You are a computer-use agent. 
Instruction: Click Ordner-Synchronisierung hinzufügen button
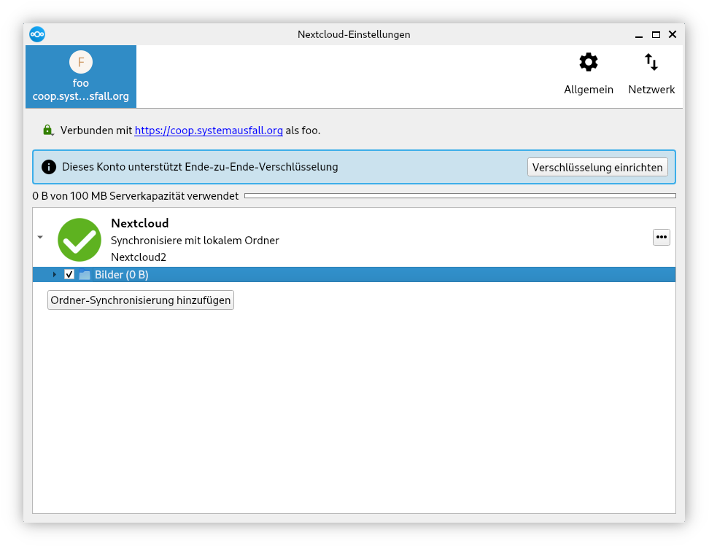(141, 300)
